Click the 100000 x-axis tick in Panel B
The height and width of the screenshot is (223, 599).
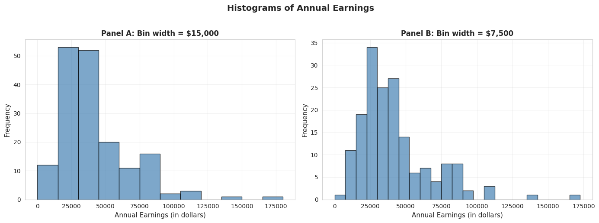(x=477, y=207)
